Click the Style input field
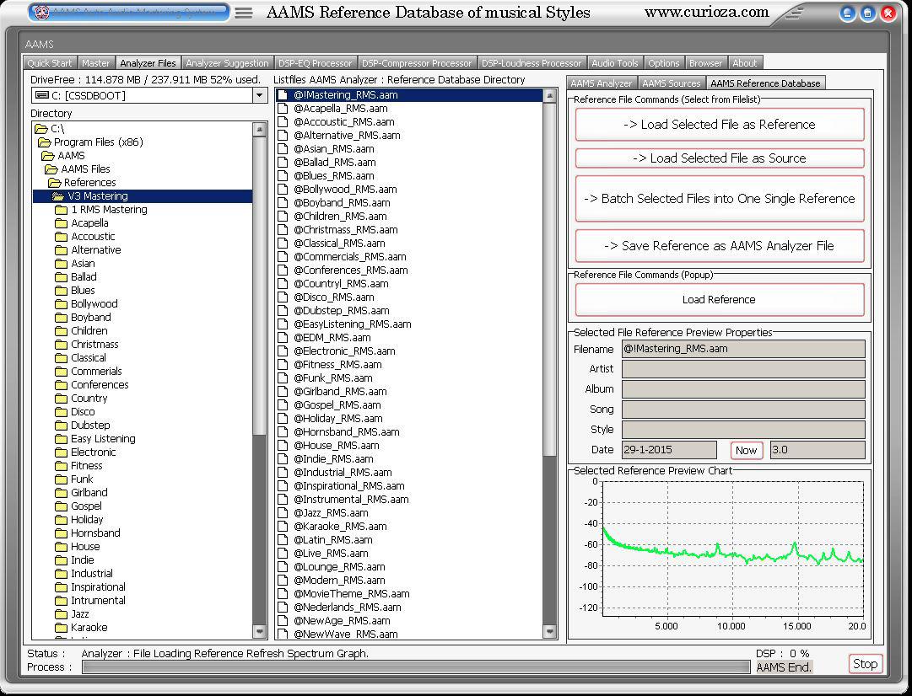 (x=743, y=430)
